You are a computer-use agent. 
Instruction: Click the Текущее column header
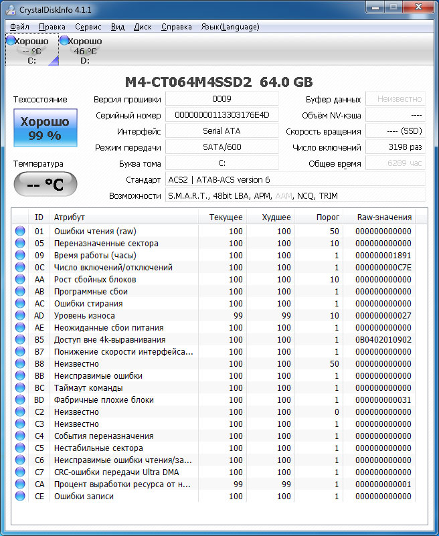pos(222,217)
